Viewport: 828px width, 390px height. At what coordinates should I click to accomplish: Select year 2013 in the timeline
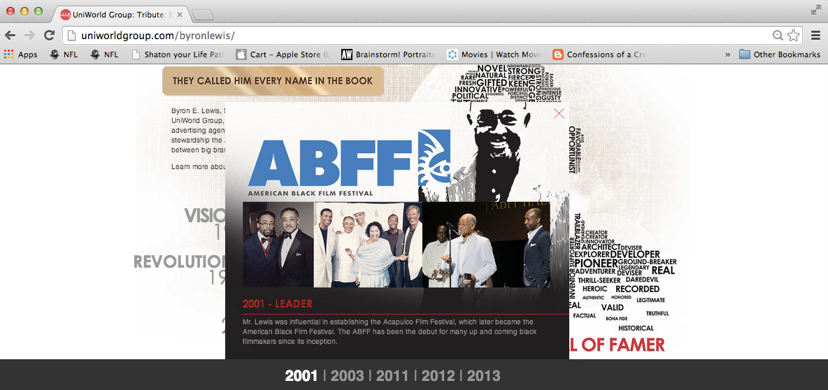pyautogui.click(x=483, y=376)
